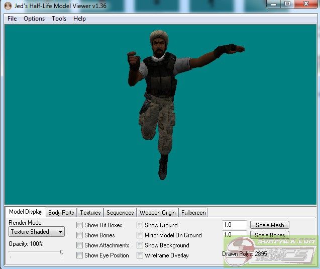Image resolution: width=320 pixels, height=269 pixels.
Task: Switch to the Textures tab
Action: point(90,213)
